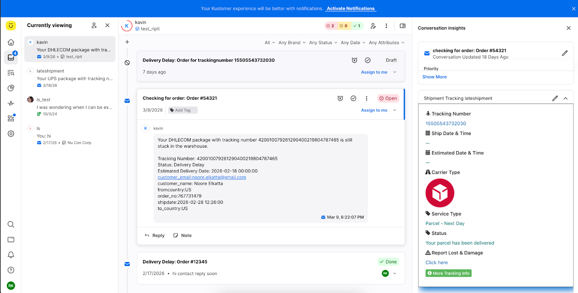The height and width of the screenshot is (293, 578).
Task: Open Settings gear in left sidebar
Action: tap(11, 134)
